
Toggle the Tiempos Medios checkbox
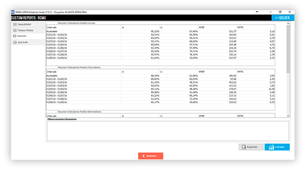[x=15, y=30]
